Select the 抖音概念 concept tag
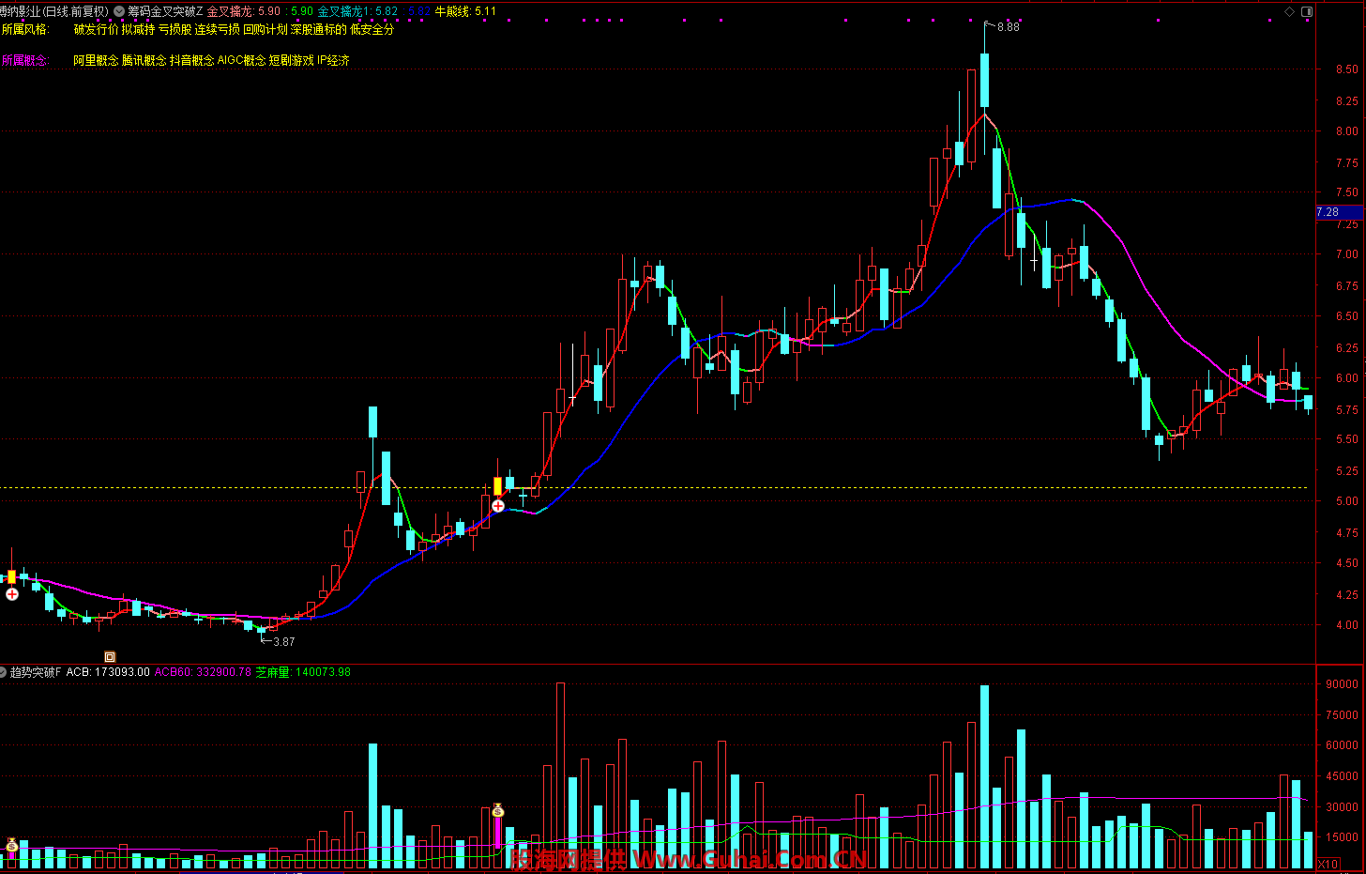Image resolution: width=1366 pixels, height=874 pixels. click(192, 60)
